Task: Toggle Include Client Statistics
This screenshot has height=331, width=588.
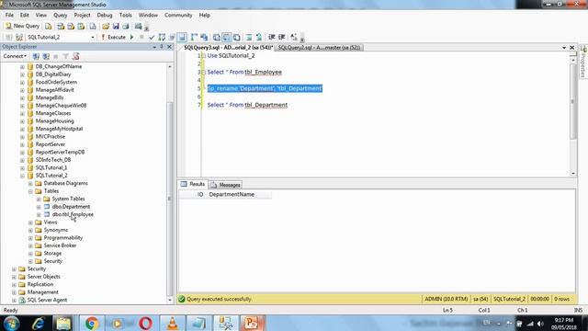Action: click(204, 37)
